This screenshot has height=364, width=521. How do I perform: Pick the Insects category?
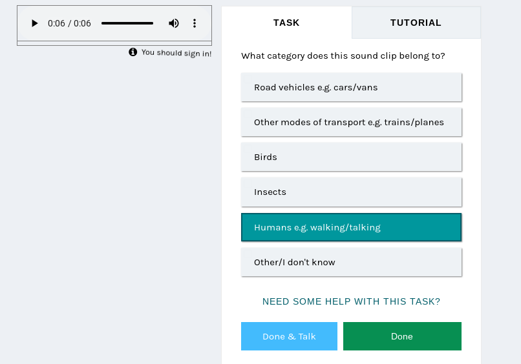351,192
